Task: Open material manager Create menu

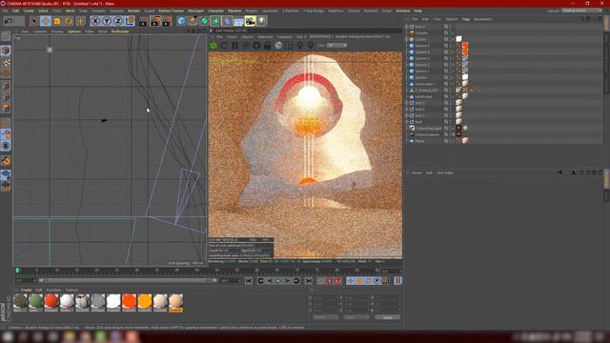Action: coord(26,290)
